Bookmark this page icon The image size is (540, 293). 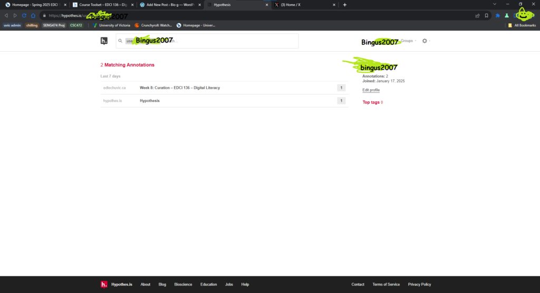(486, 15)
